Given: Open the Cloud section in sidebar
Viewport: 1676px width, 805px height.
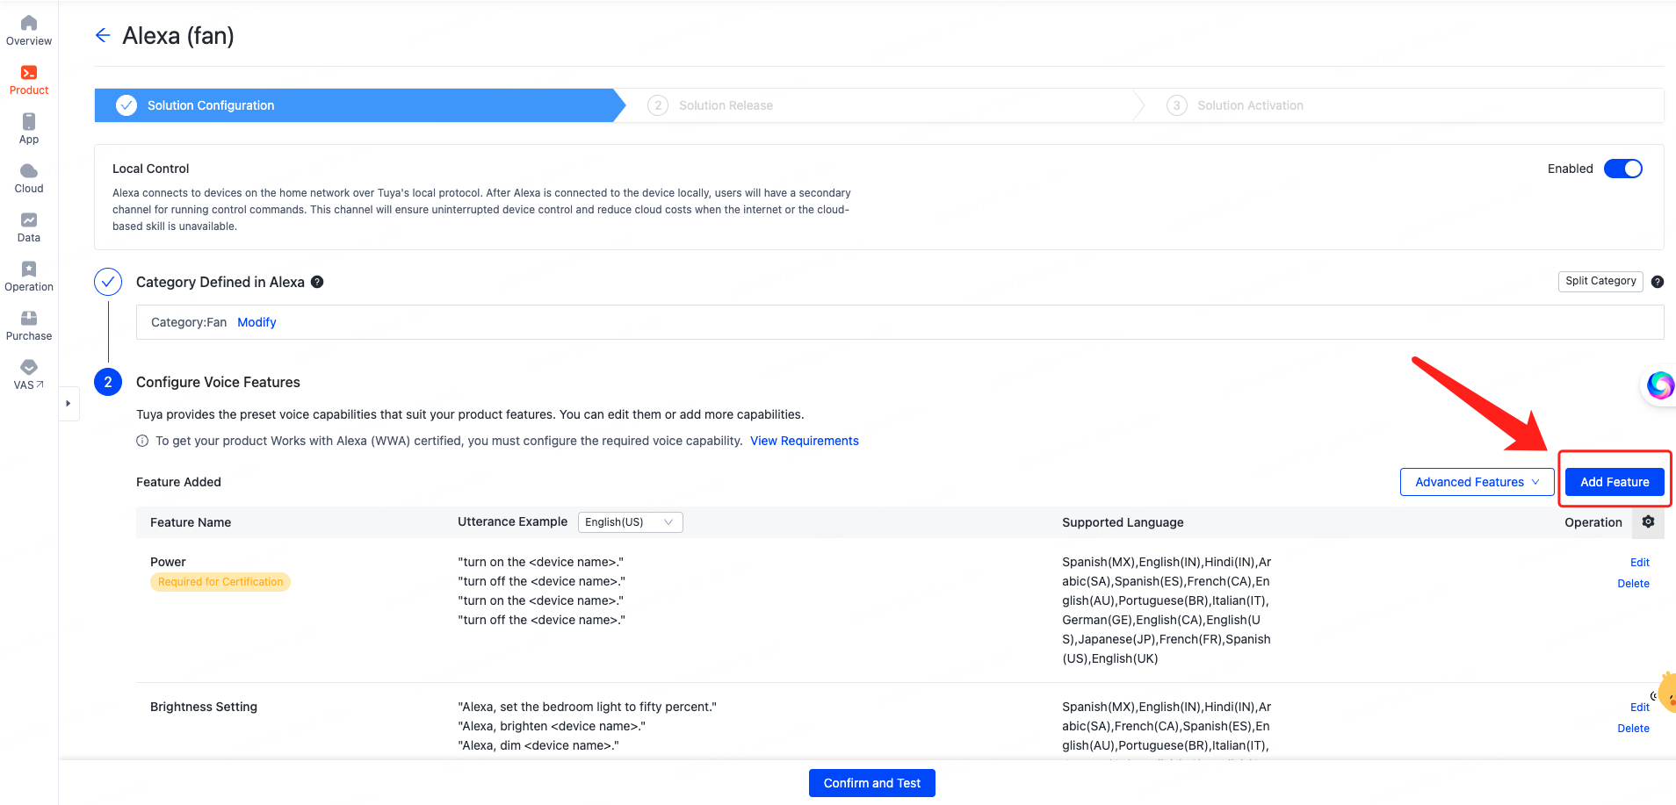Looking at the screenshot, I should click(x=29, y=178).
